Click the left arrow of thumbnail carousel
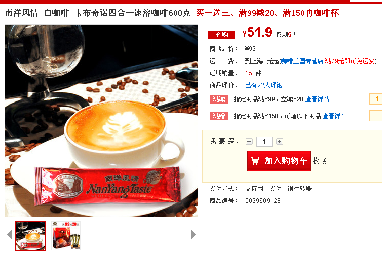 10,235
